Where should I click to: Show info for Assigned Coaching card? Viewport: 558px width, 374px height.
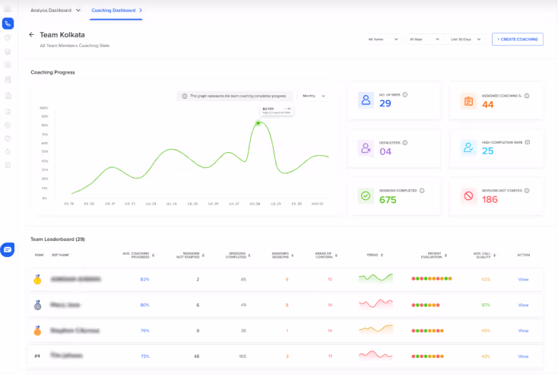point(527,96)
